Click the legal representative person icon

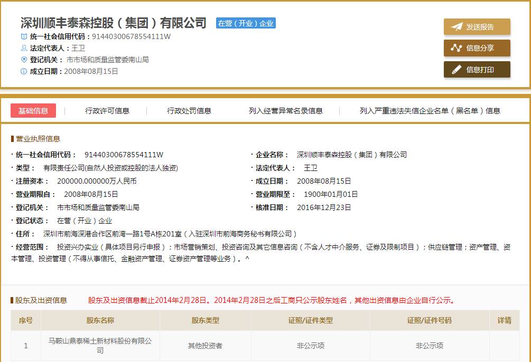tap(24, 48)
